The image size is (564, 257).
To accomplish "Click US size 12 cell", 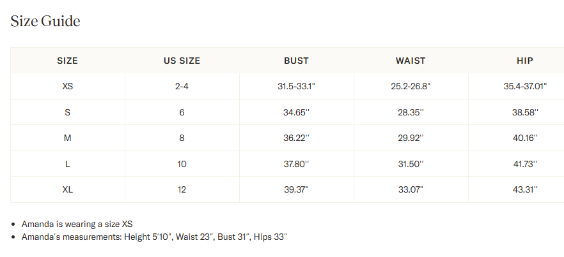I will [x=182, y=189].
